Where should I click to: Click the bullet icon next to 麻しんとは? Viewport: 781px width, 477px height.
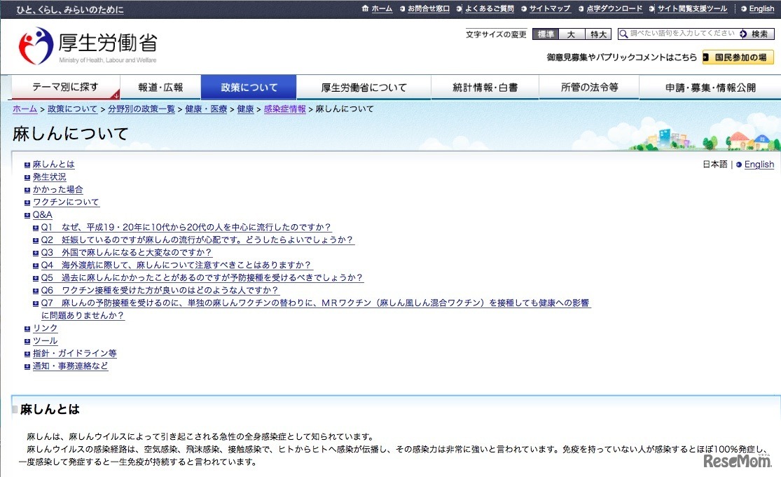point(27,165)
